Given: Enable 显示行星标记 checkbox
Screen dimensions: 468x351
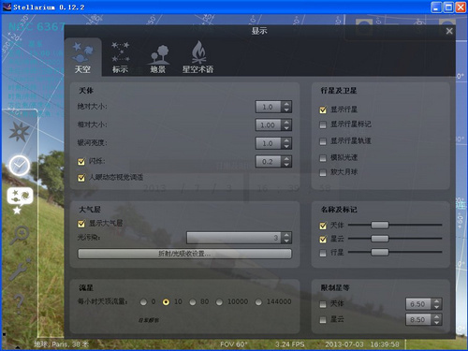Looking at the screenshot, I should click(x=323, y=124).
